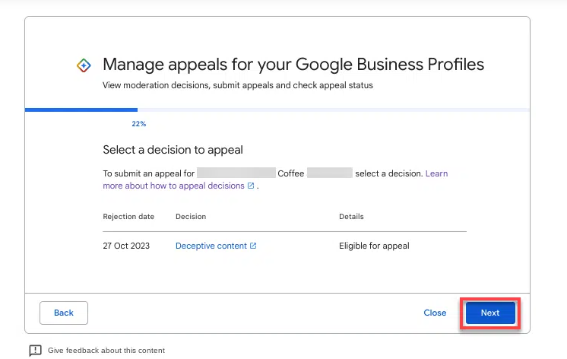Click the Details column header

[351, 217]
